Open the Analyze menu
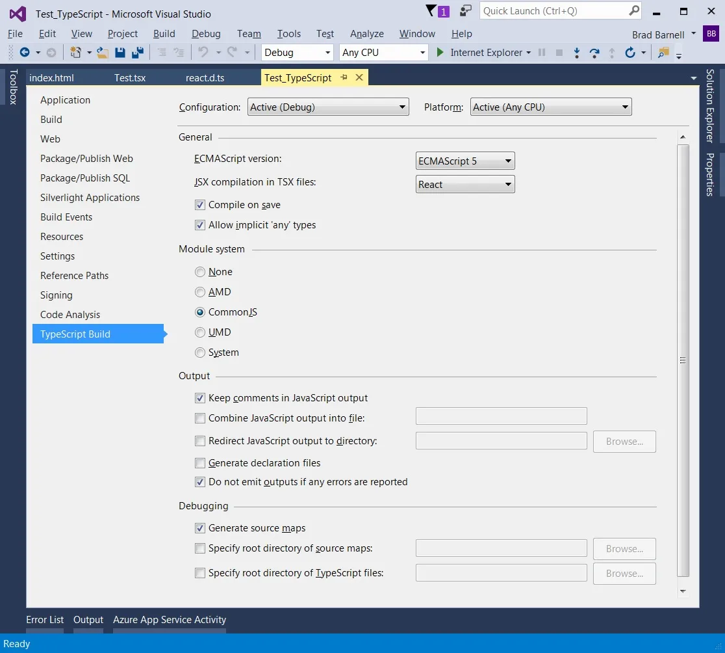This screenshot has width=725, height=653. 366,34
